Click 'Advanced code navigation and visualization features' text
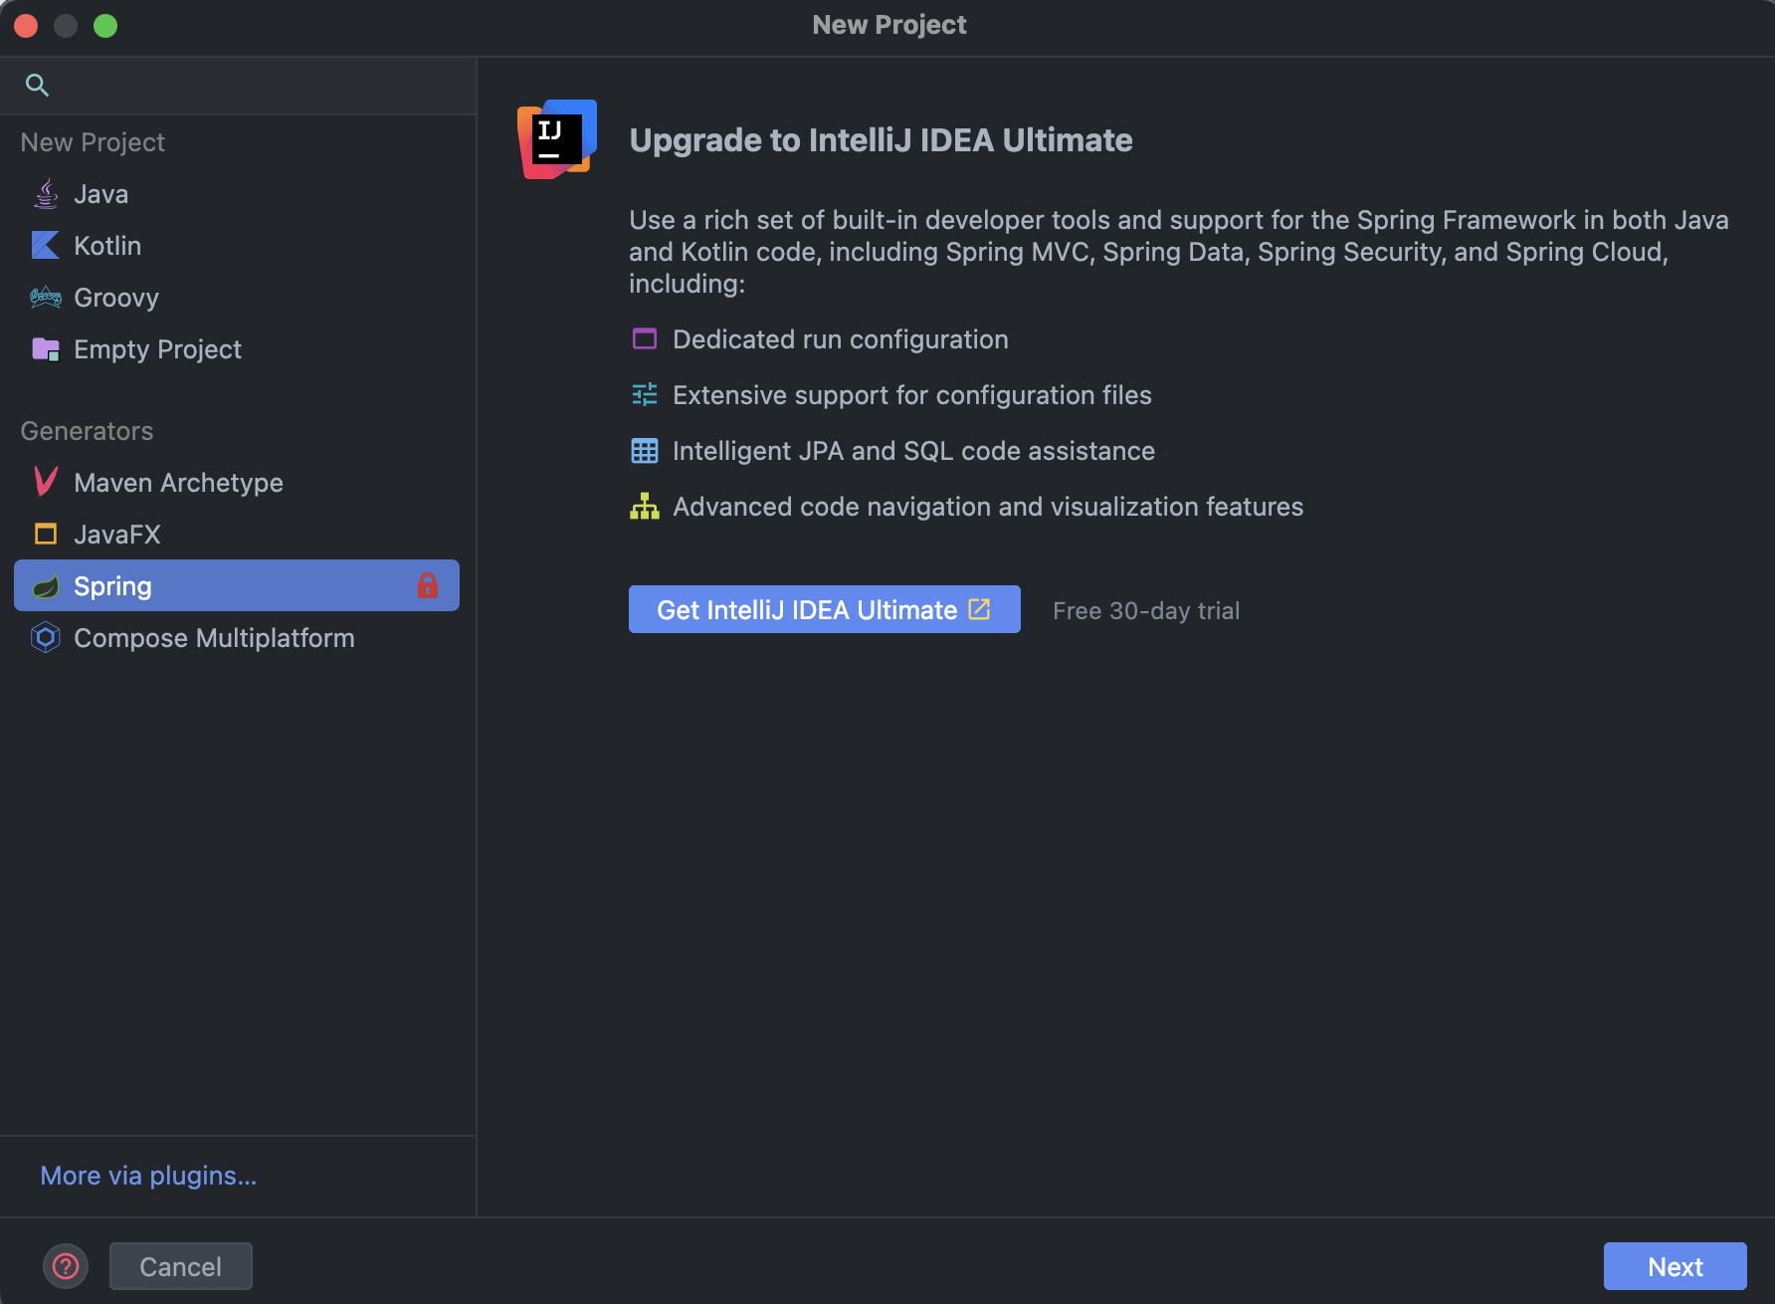Screen dimensions: 1775x1304 (x=988, y=507)
